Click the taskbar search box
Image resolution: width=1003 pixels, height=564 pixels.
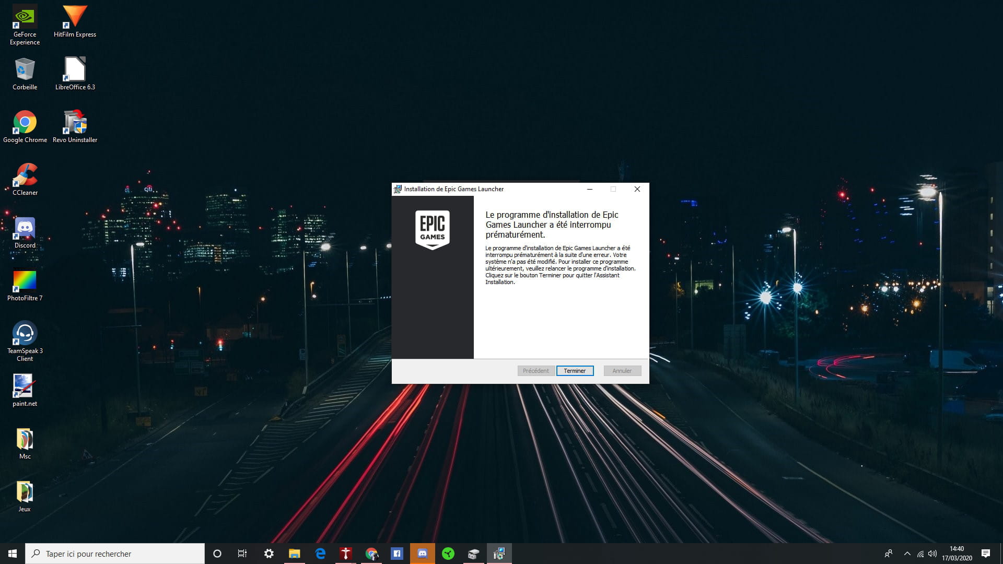pyautogui.click(x=115, y=554)
